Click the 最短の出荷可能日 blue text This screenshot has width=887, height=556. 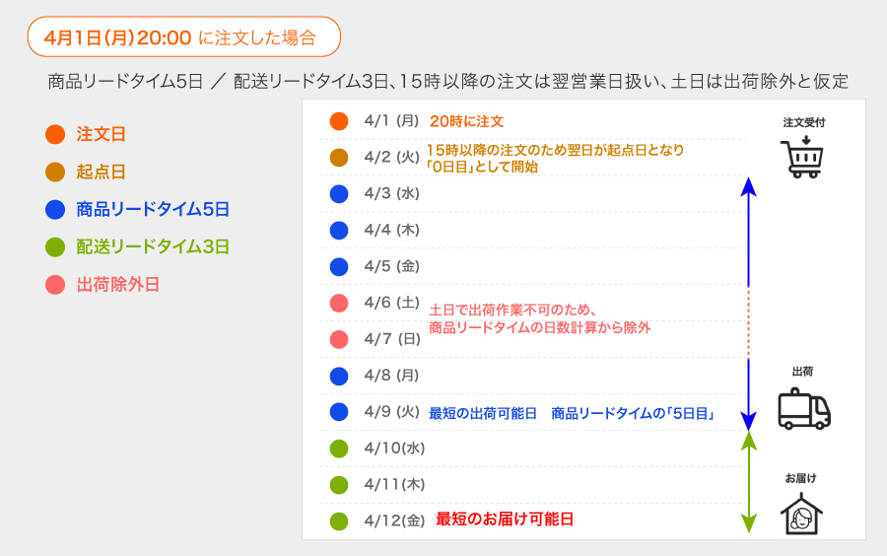[483, 413]
